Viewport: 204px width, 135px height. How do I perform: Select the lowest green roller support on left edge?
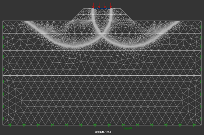3,119
